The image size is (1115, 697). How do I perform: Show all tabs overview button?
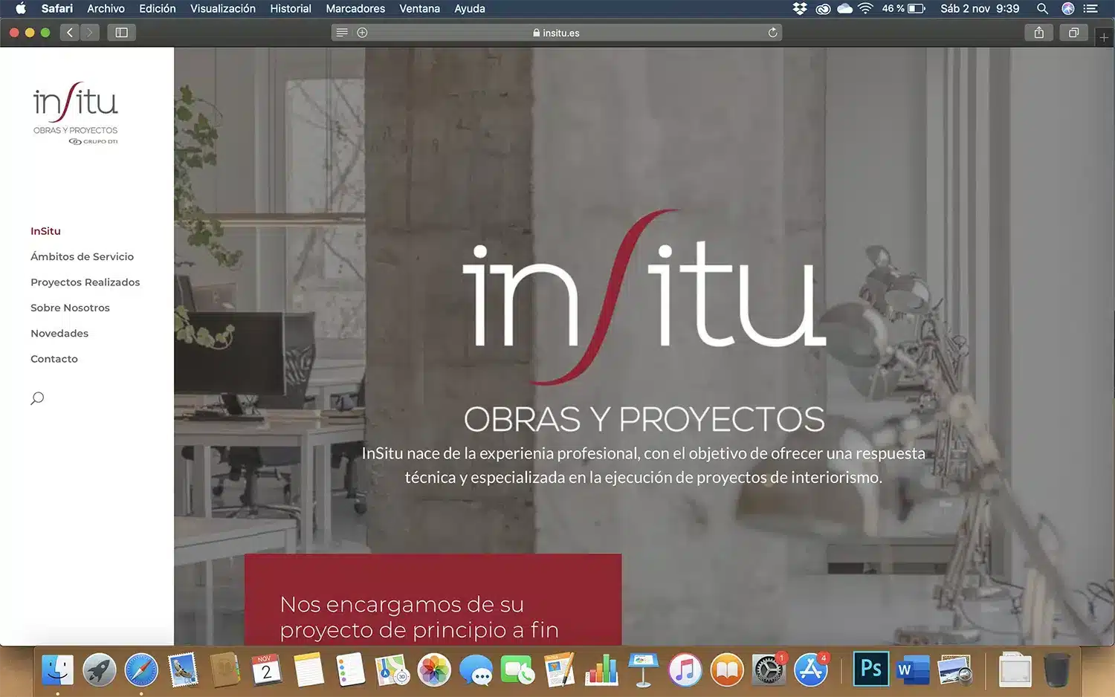1073,33
